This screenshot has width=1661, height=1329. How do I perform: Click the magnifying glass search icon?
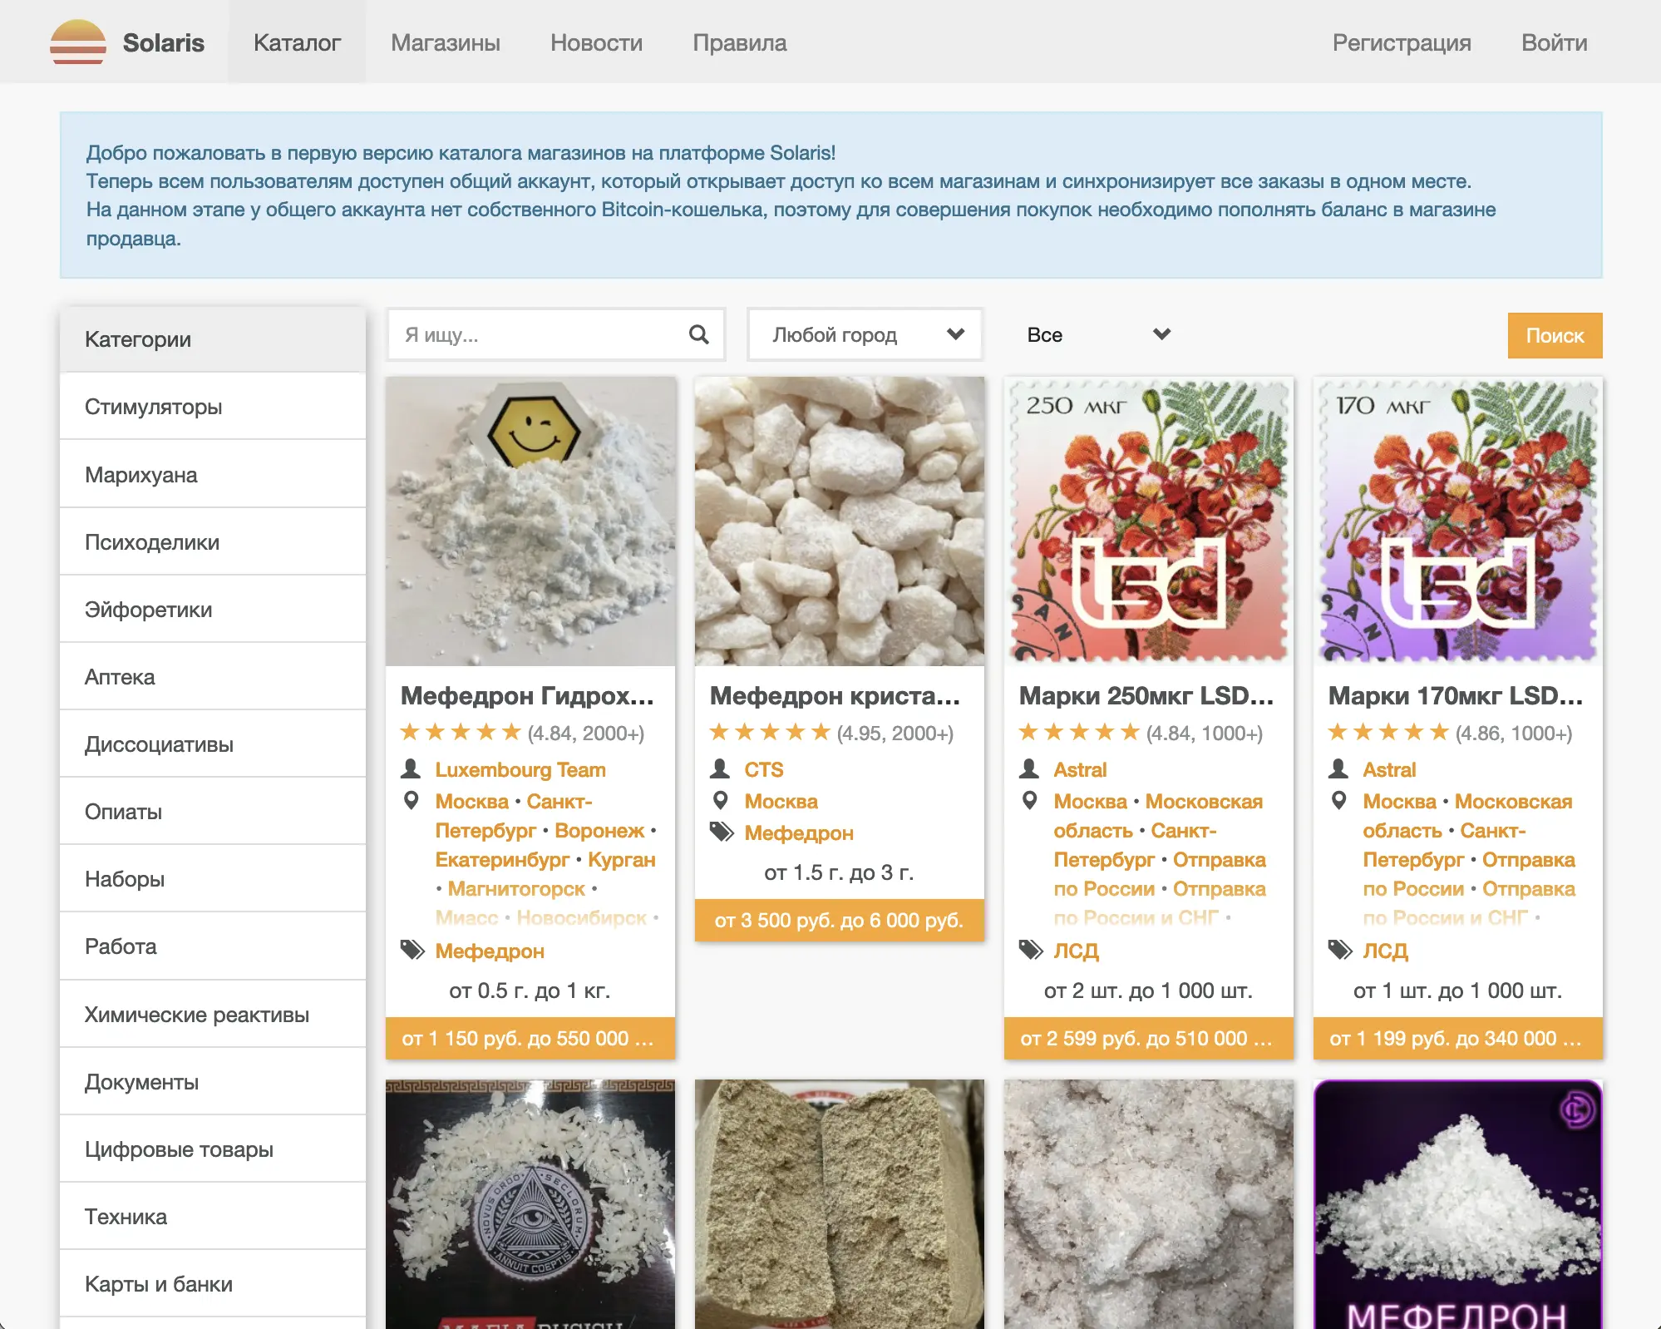click(699, 334)
